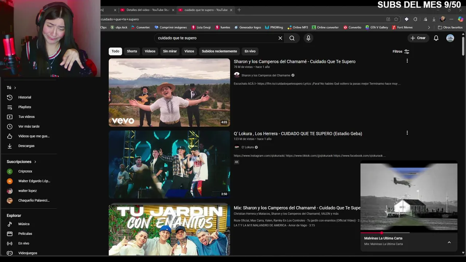
Task: Open the Q' Lokura channel name
Action: pos(248,147)
